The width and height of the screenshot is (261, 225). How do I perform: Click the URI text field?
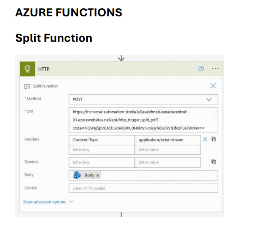(143, 120)
